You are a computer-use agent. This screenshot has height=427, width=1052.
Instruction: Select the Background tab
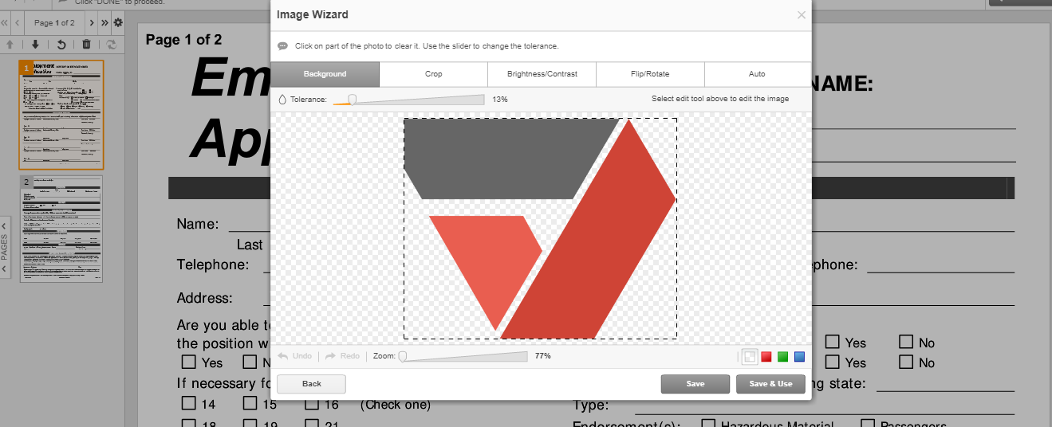tap(325, 74)
